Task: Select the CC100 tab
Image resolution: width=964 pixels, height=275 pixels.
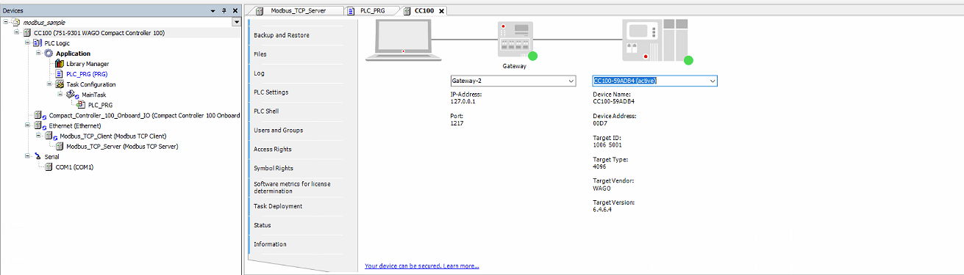Action: [x=424, y=10]
